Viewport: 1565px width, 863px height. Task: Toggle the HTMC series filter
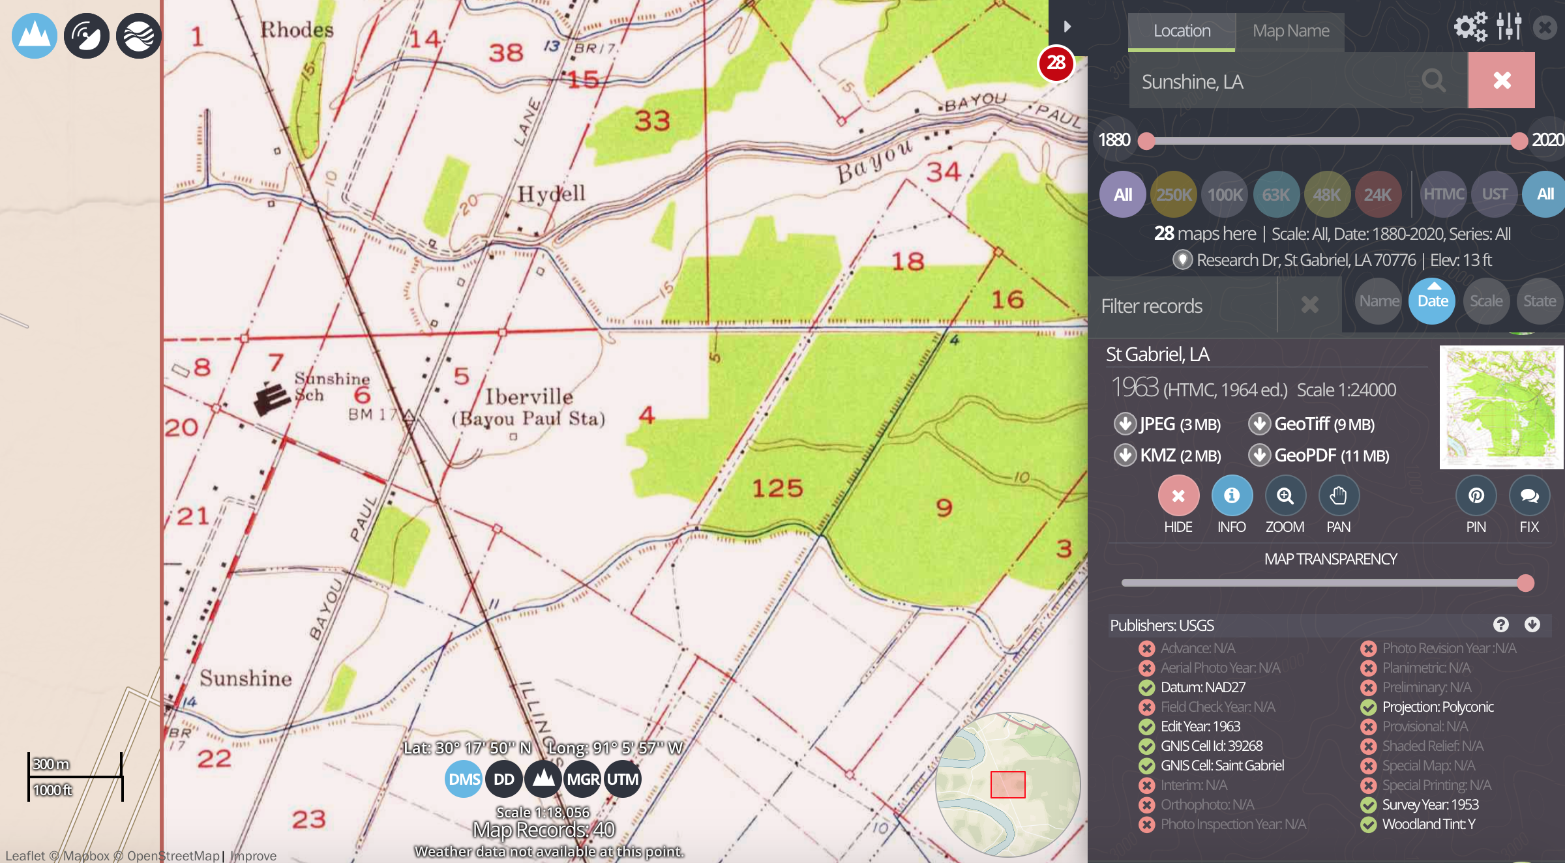(x=1443, y=194)
